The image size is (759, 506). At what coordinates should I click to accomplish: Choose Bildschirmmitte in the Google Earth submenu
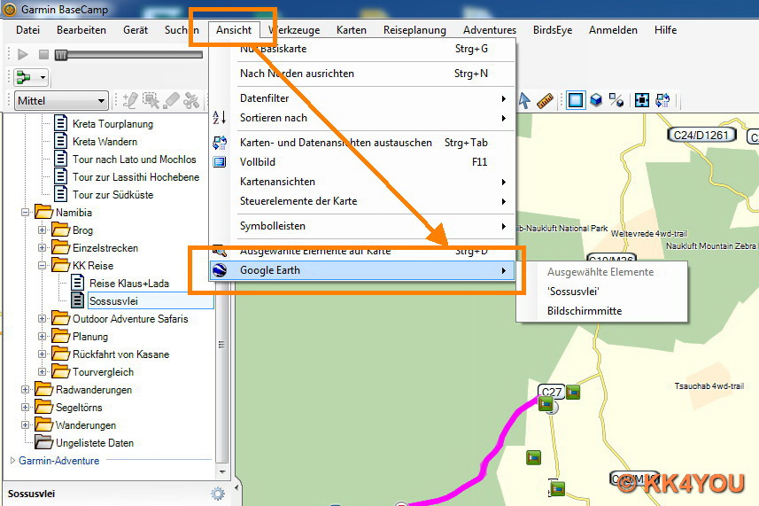tap(602, 311)
